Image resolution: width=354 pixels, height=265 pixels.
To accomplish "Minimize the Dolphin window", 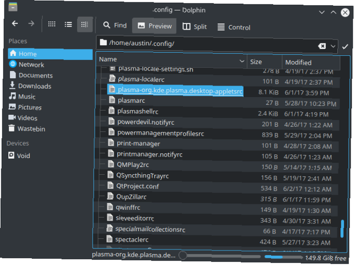I will [x=322, y=12].
